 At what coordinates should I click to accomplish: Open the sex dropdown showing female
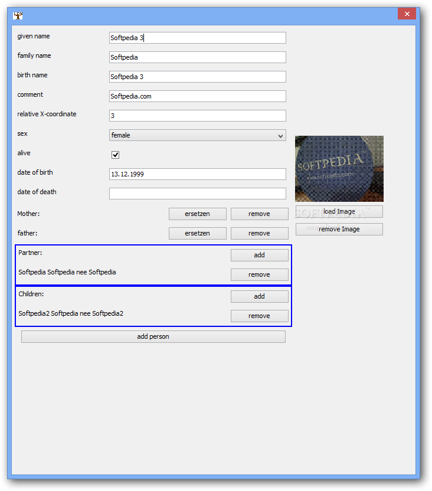198,135
